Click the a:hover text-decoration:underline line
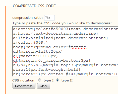118x94 pixels. tap(55, 34)
